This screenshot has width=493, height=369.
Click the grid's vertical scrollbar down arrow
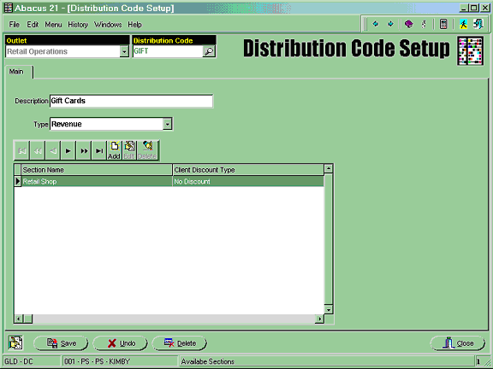pyautogui.click(x=329, y=310)
